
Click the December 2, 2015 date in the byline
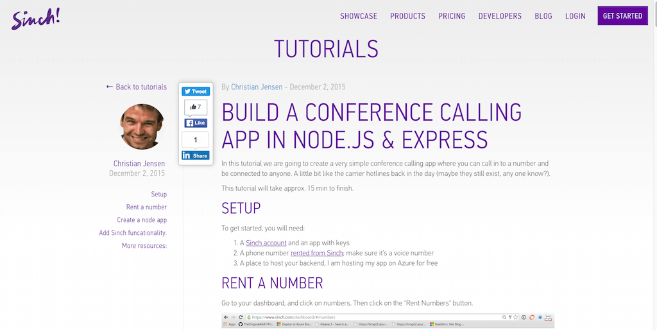[318, 87]
